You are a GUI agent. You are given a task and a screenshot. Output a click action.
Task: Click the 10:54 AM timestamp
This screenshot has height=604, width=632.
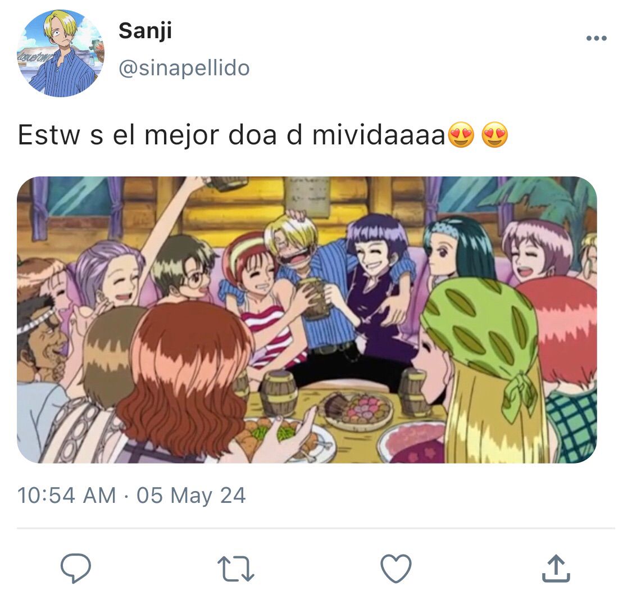(66, 495)
